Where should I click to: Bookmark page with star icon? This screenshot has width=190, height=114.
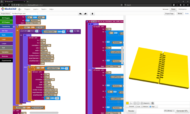(x=121, y=5)
